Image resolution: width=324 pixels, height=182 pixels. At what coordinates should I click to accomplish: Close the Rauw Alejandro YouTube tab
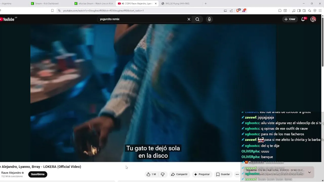[x=156, y=4]
